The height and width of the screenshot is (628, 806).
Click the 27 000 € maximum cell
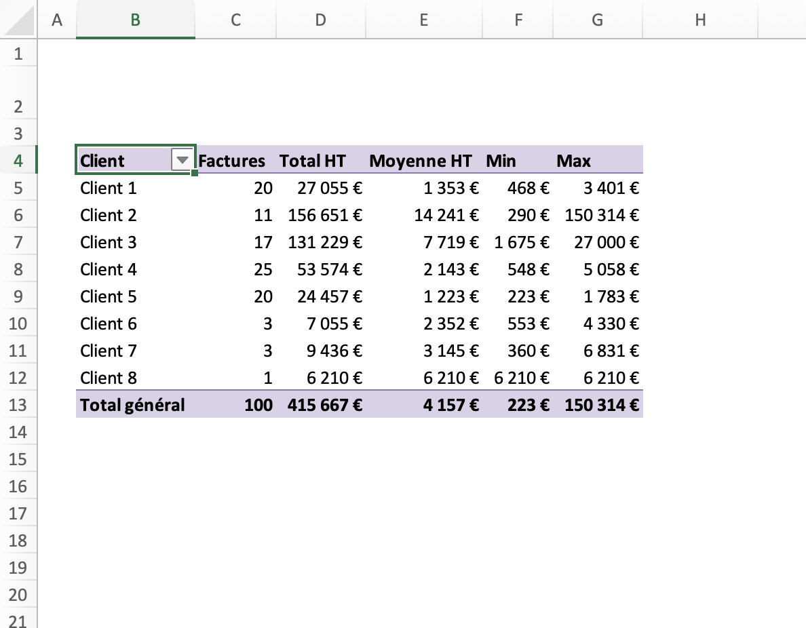click(597, 242)
